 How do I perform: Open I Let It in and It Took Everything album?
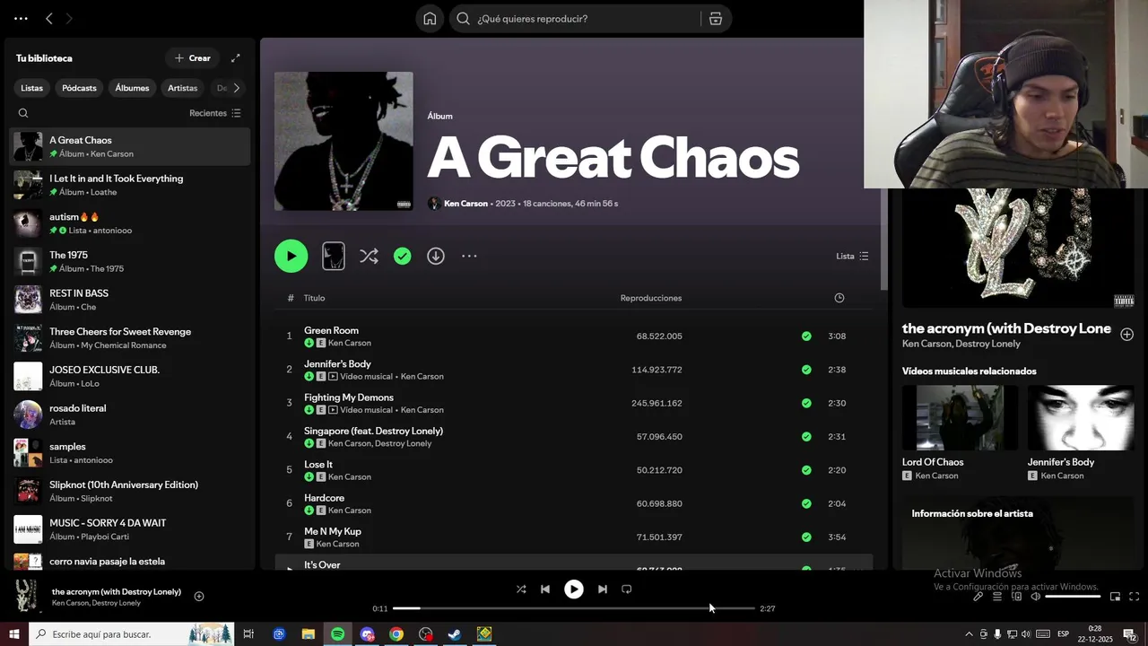click(130, 185)
